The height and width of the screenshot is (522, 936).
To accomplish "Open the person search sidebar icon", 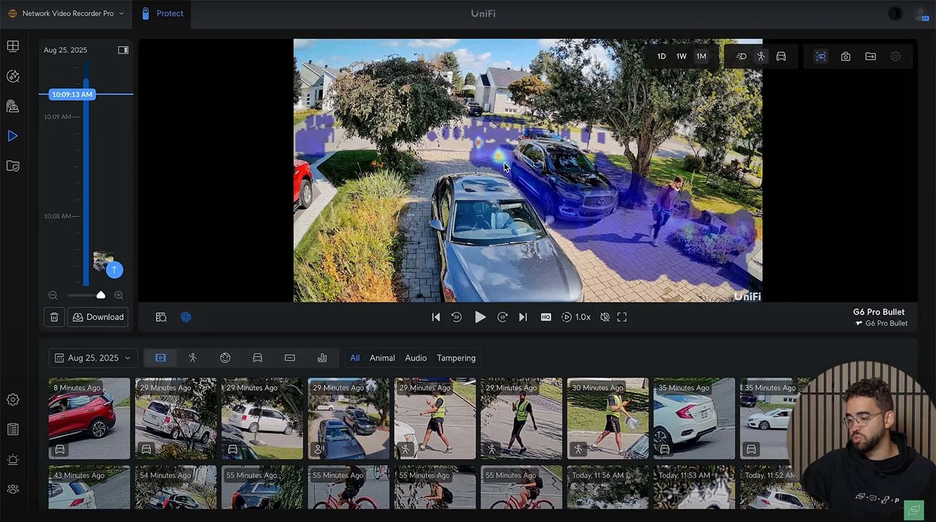I will [13, 106].
